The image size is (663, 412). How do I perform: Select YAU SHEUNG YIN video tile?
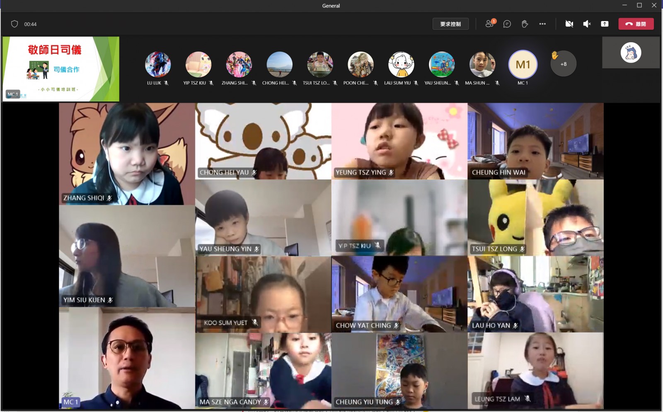(x=263, y=218)
